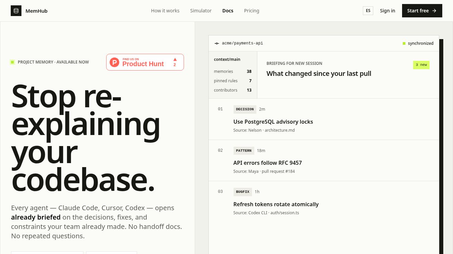This screenshot has height=254, width=453.
Task: Navigate to Pricing
Action: (x=252, y=11)
